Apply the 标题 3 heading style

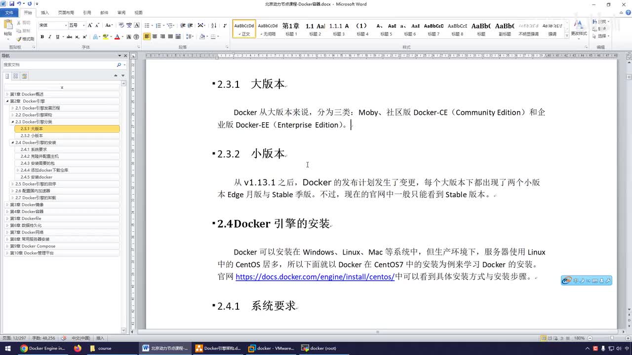click(338, 29)
